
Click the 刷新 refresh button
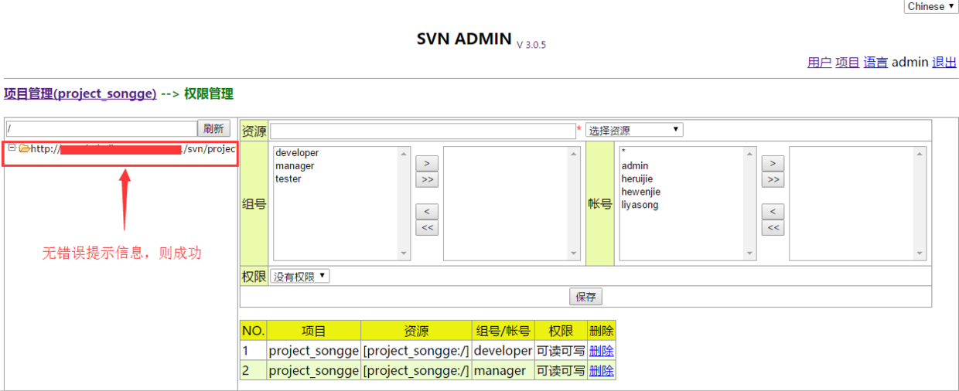[214, 128]
